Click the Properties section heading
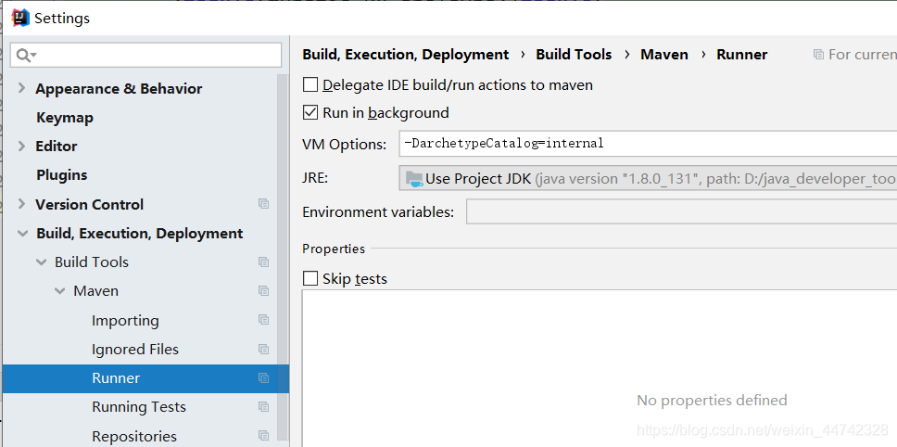 [334, 249]
